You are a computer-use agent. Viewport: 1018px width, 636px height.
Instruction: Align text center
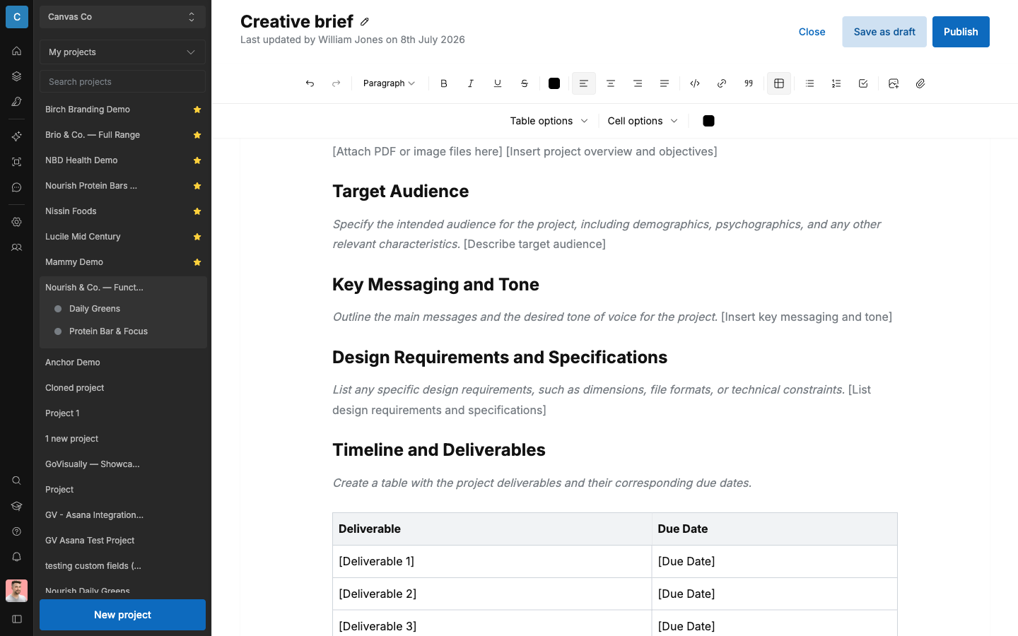point(611,83)
